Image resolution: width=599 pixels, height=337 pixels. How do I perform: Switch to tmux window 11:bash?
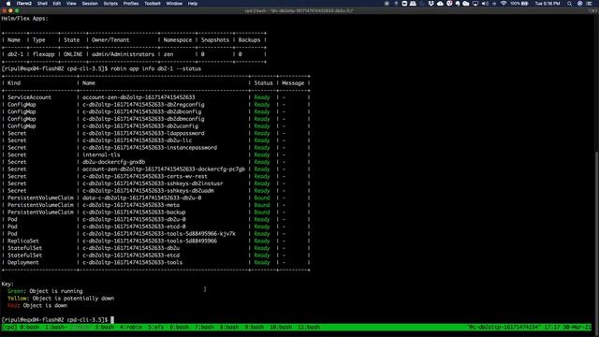[309, 327]
